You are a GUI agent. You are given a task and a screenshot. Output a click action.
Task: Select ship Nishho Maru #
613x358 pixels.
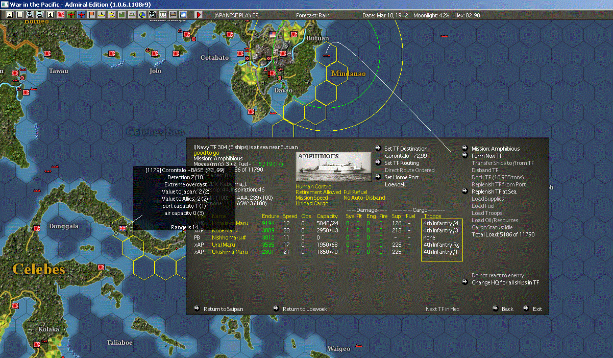[x=229, y=238]
